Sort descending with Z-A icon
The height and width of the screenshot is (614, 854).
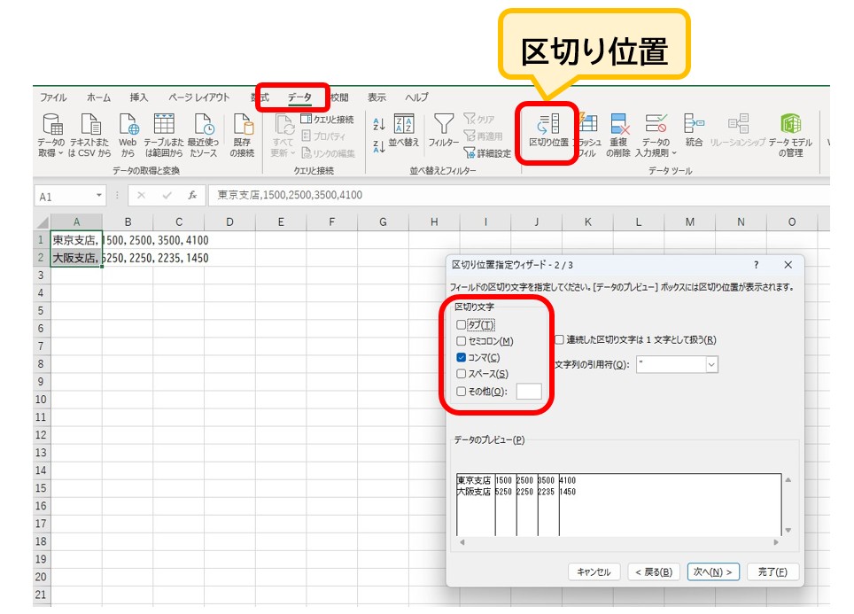pos(378,145)
